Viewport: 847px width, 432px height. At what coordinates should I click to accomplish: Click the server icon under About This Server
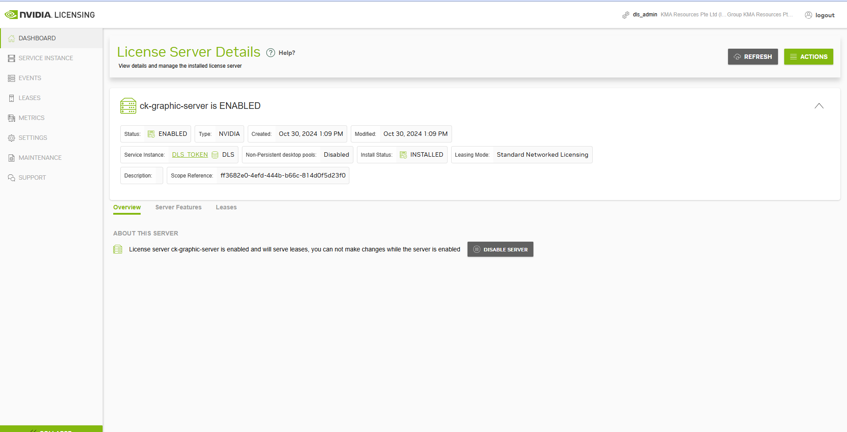(118, 249)
